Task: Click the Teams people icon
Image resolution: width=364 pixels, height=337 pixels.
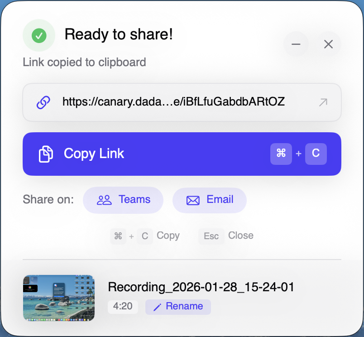Action: [x=104, y=200]
